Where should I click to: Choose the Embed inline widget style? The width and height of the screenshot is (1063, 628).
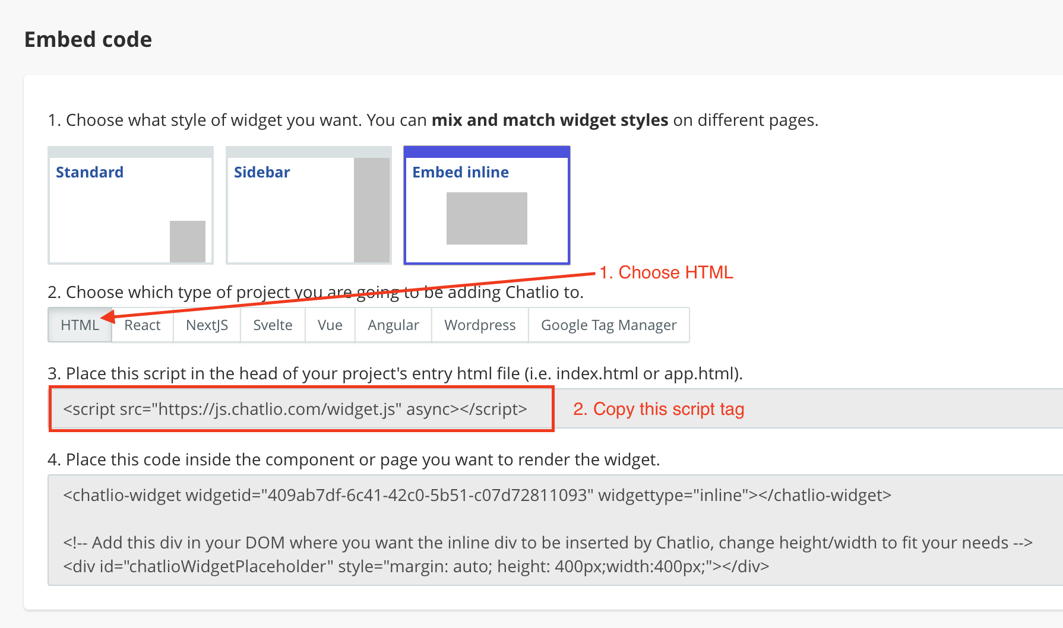coord(487,205)
